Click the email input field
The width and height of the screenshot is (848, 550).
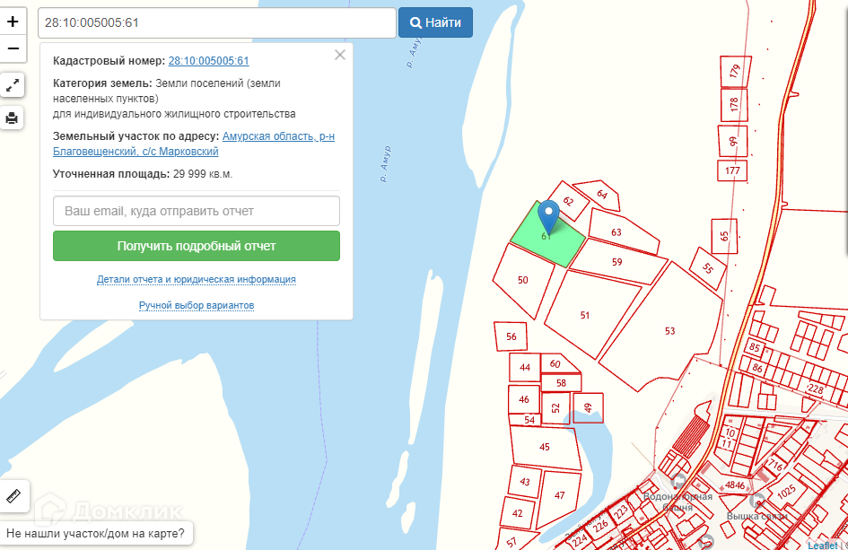tap(197, 211)
